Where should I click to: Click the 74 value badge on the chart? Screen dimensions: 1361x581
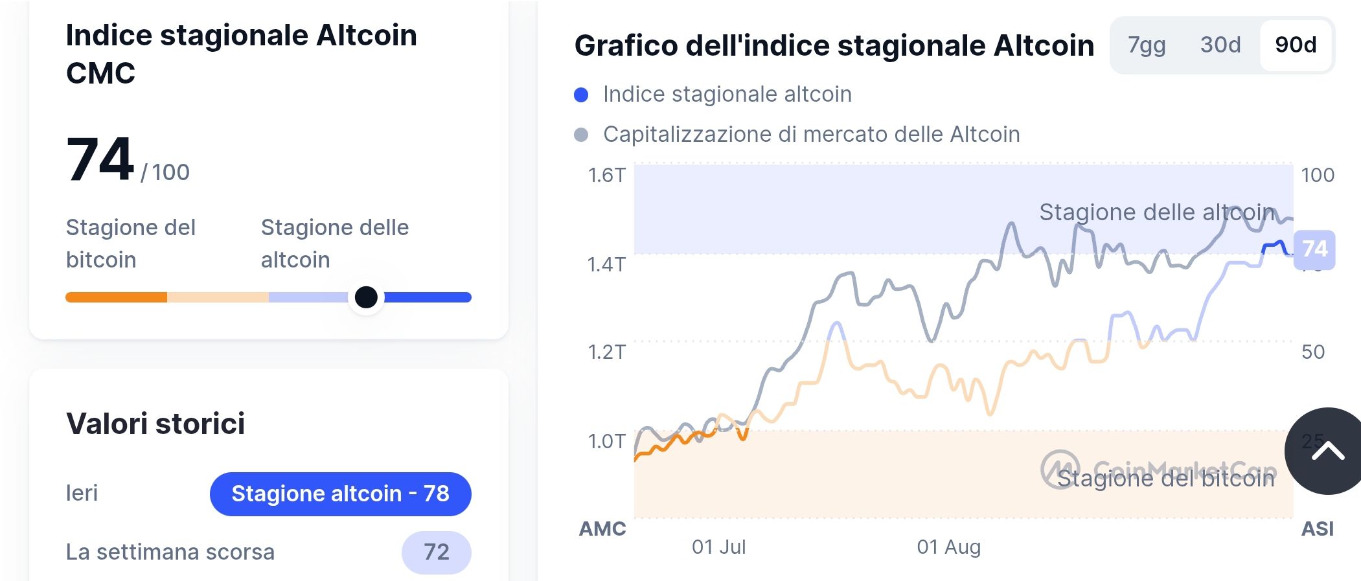coord(1314,249)
